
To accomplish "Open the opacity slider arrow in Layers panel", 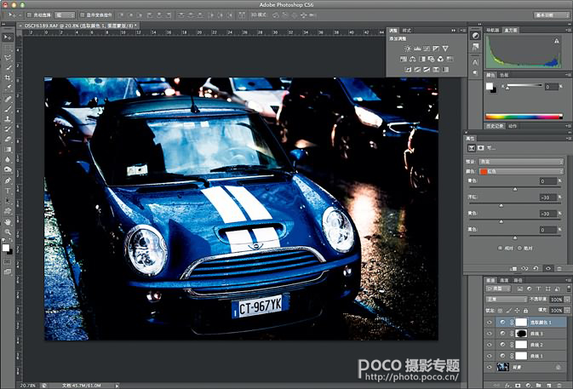I will point(567,299).
